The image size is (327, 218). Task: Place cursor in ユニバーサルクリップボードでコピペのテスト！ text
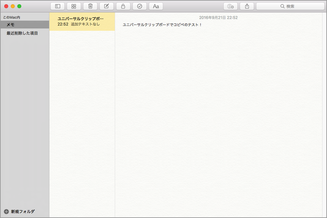162,25
